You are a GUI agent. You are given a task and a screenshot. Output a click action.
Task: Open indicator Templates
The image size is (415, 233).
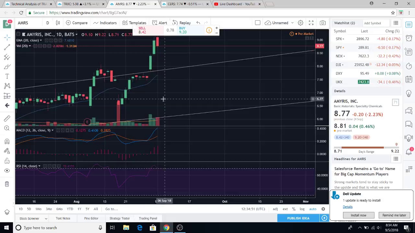click(134, 23)
